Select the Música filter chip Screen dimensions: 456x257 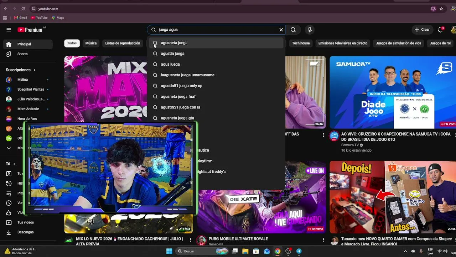91,43
